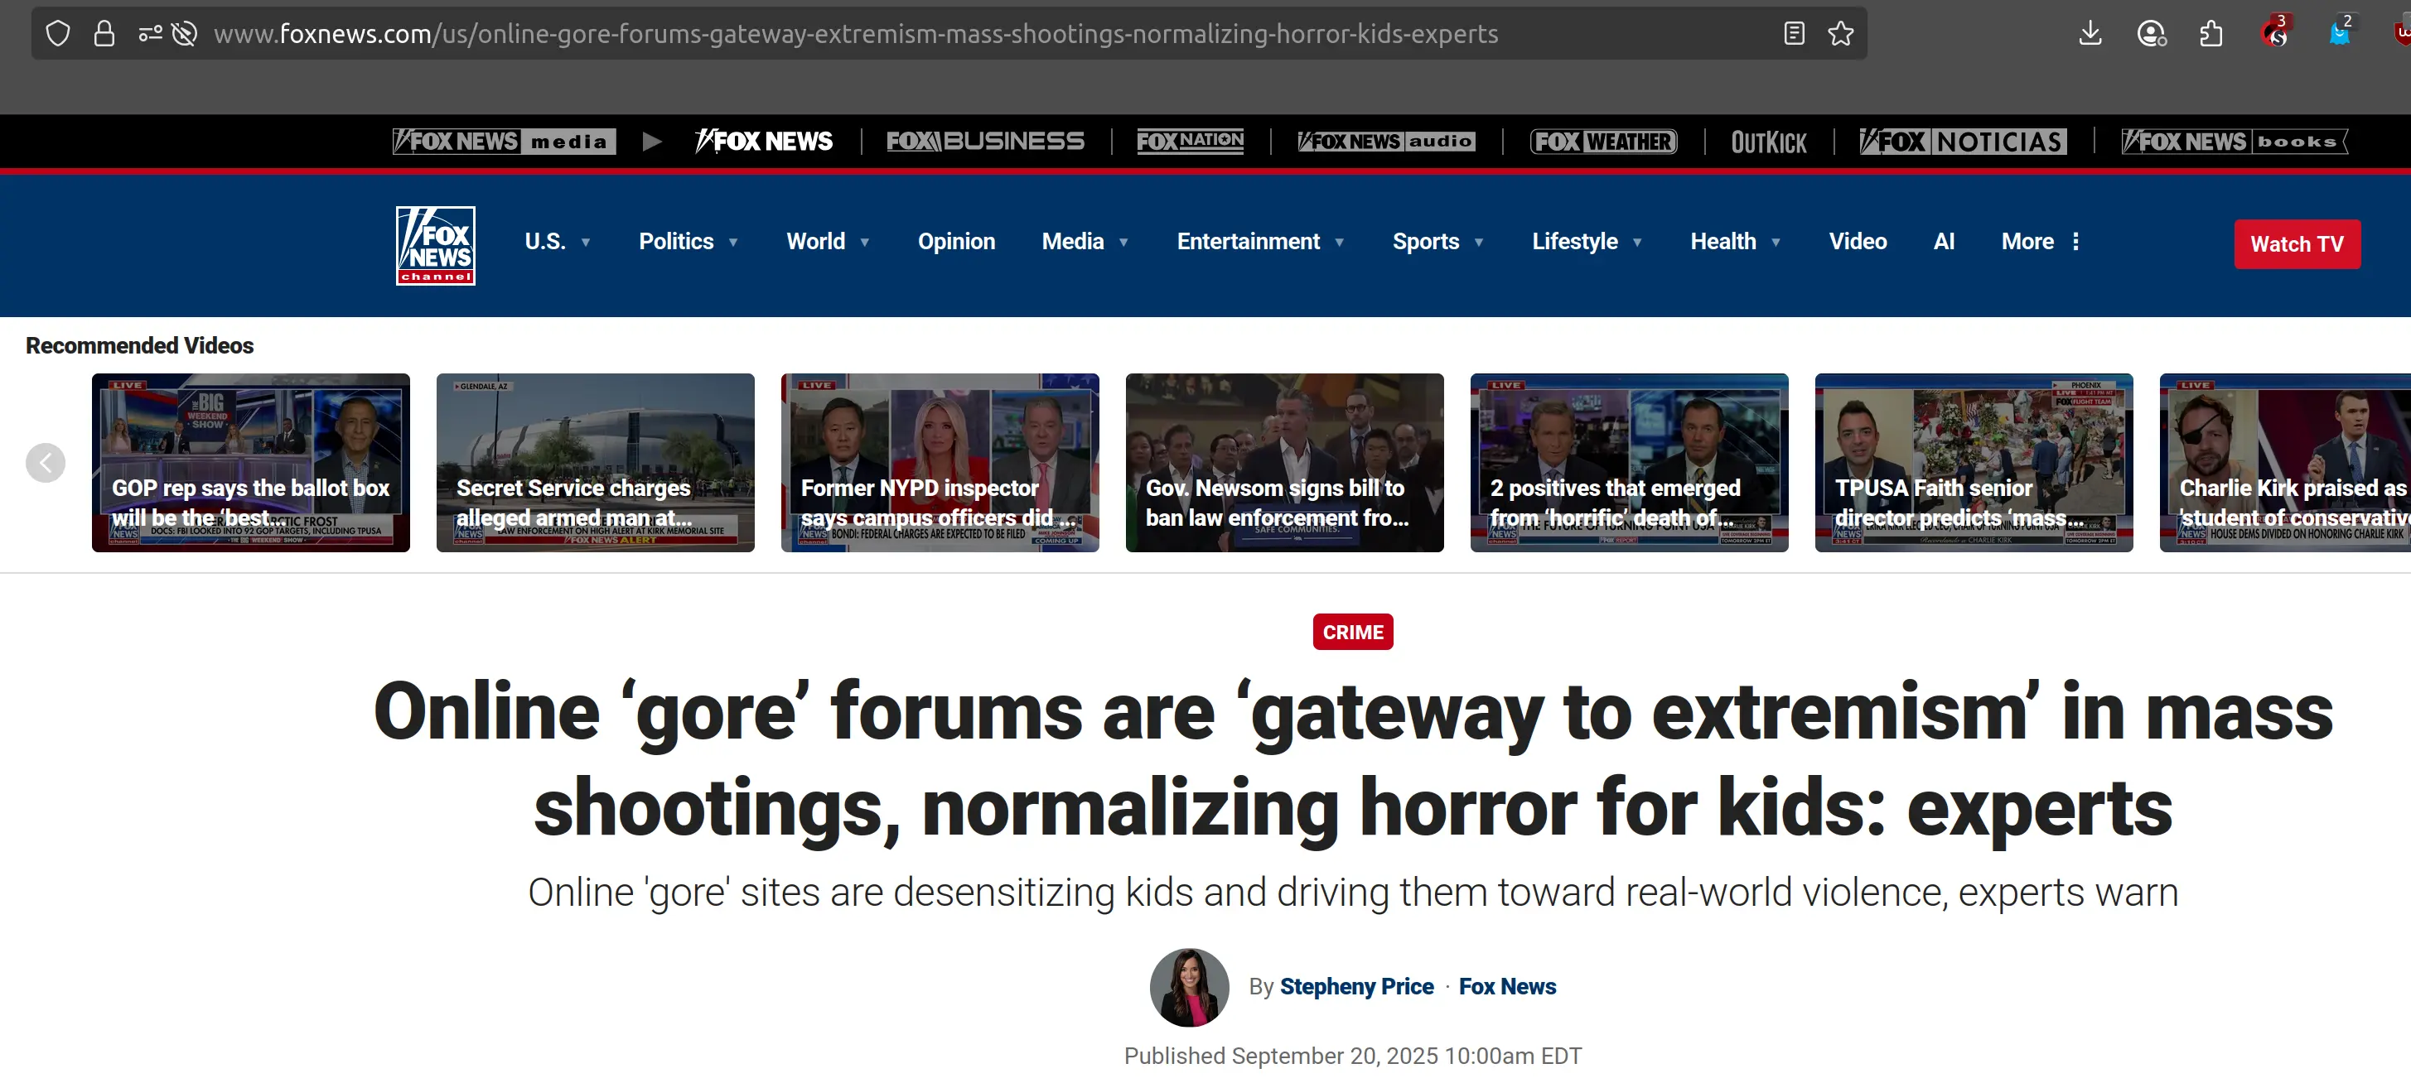Open the Fox News Books logo link
The height and width of the screenshot is (1083, 2411).
point(2234,142)
